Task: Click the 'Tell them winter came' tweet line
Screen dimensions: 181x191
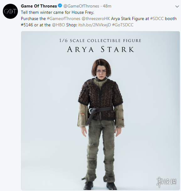Action: (x=57, y=12)
